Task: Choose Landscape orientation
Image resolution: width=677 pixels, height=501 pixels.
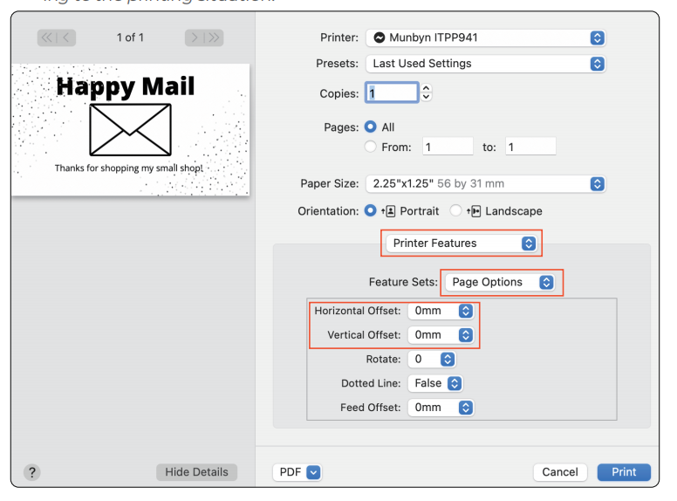Action: pyautogui.click(x=455, y=211)
